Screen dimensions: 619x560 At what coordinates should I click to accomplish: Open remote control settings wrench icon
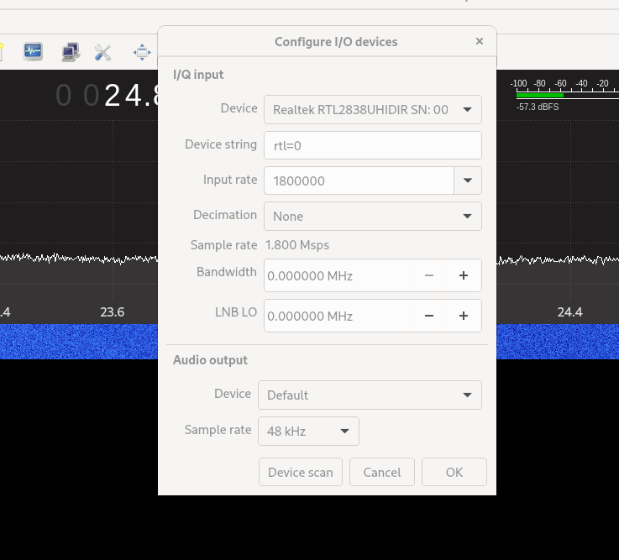[103, 52]
